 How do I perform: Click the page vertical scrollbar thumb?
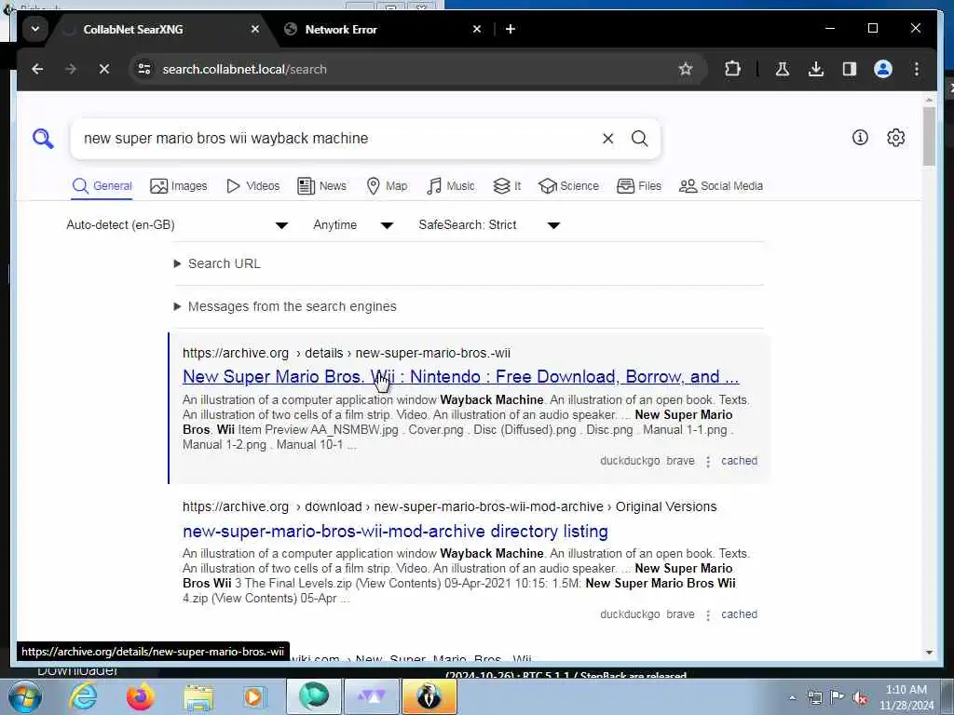pos(929,136)
